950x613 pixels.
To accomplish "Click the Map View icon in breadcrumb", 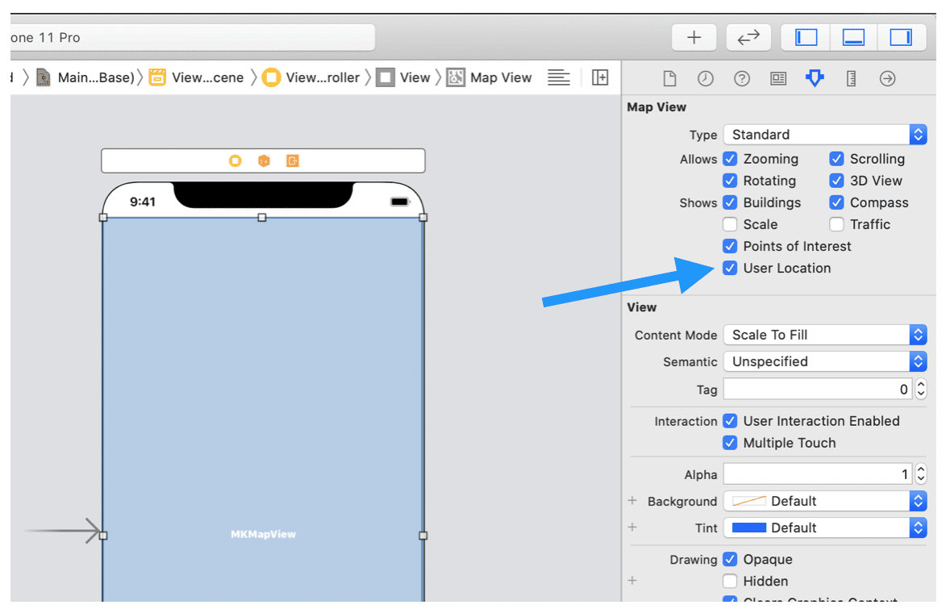I will tap(456, 77).
